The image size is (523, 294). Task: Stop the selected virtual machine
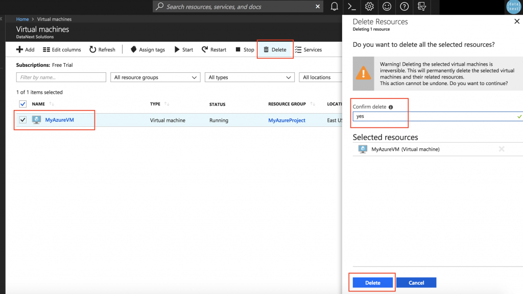244,49
